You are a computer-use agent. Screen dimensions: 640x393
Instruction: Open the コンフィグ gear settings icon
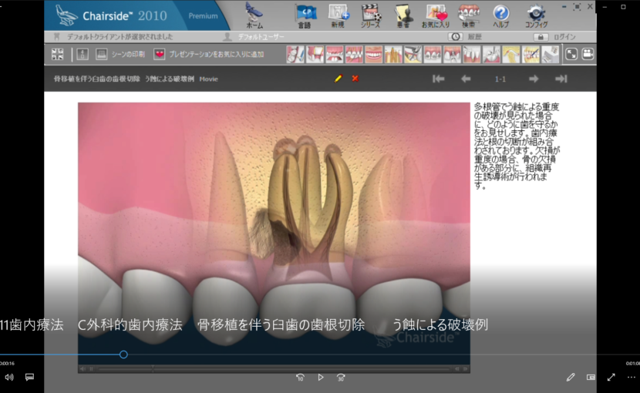536,15
